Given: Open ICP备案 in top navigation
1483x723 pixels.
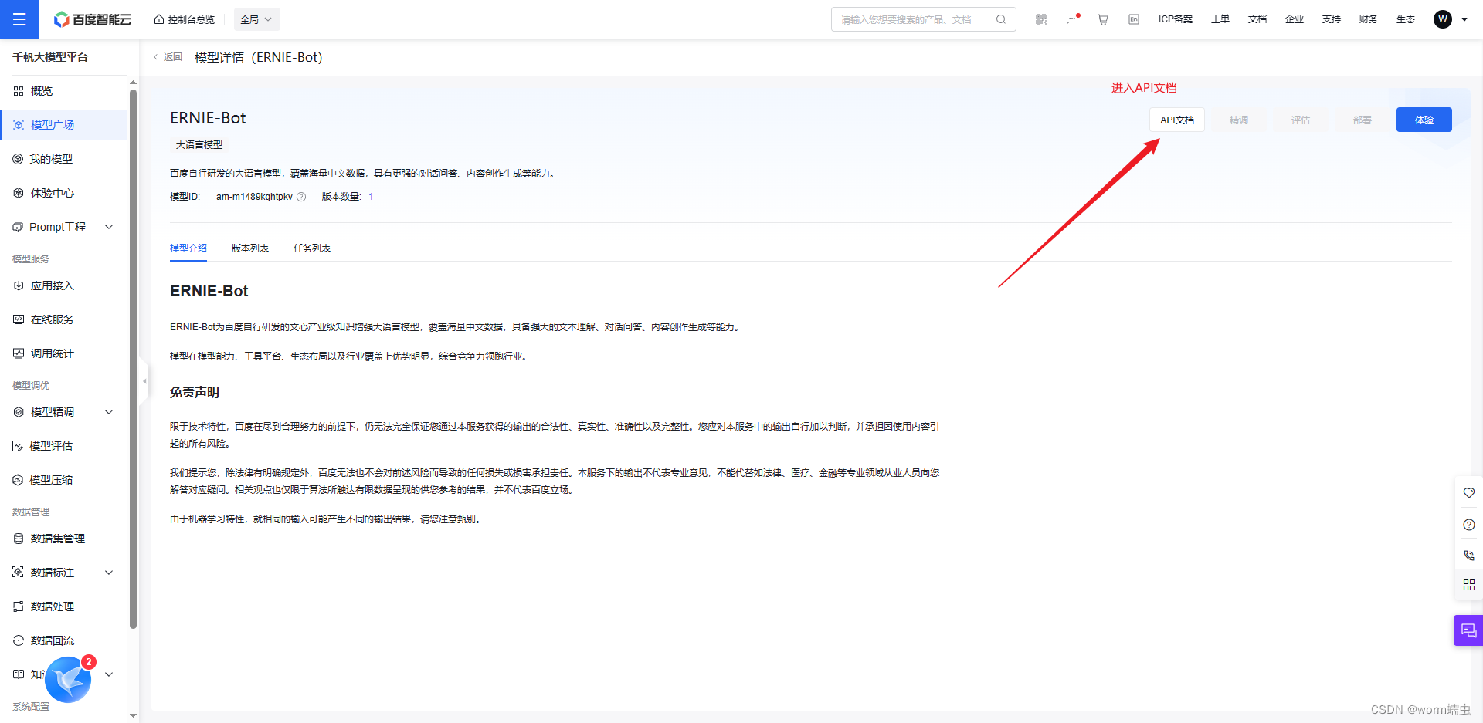Looking at the screenshot, I should coord(1175,19).
